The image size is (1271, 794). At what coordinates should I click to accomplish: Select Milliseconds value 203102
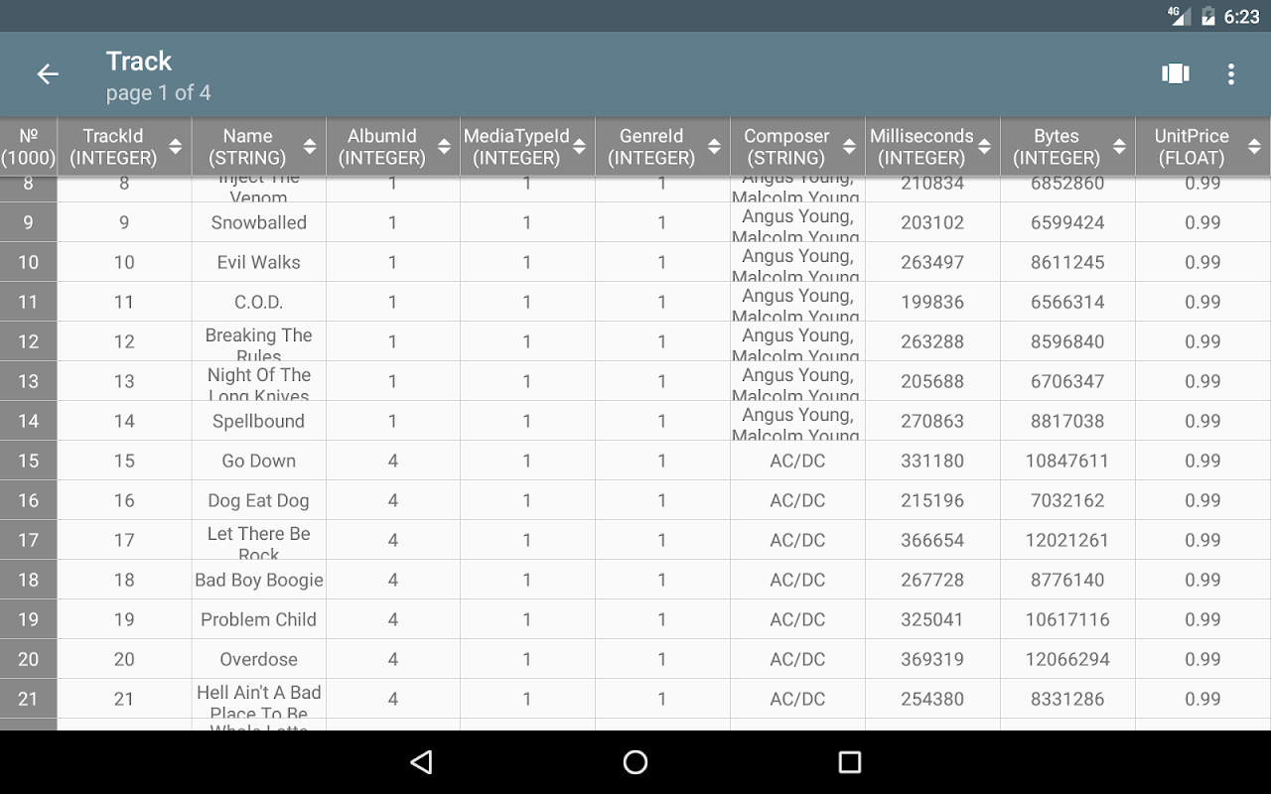(x=932, y=222)
